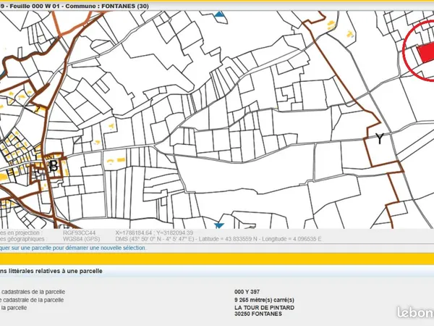Screen dimensions: 434x326
Task: Select address LA TOUR DE PINTARD
Action: coord(264,307)
